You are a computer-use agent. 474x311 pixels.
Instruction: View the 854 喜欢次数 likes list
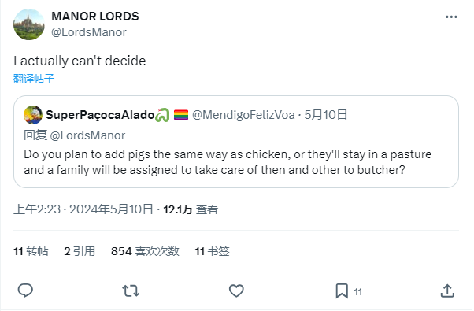145,251
